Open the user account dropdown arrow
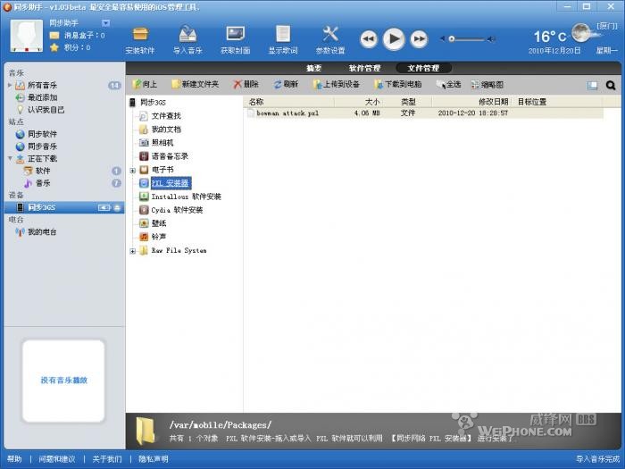Screen dimensions: 625x469 [x=105, y=23]
